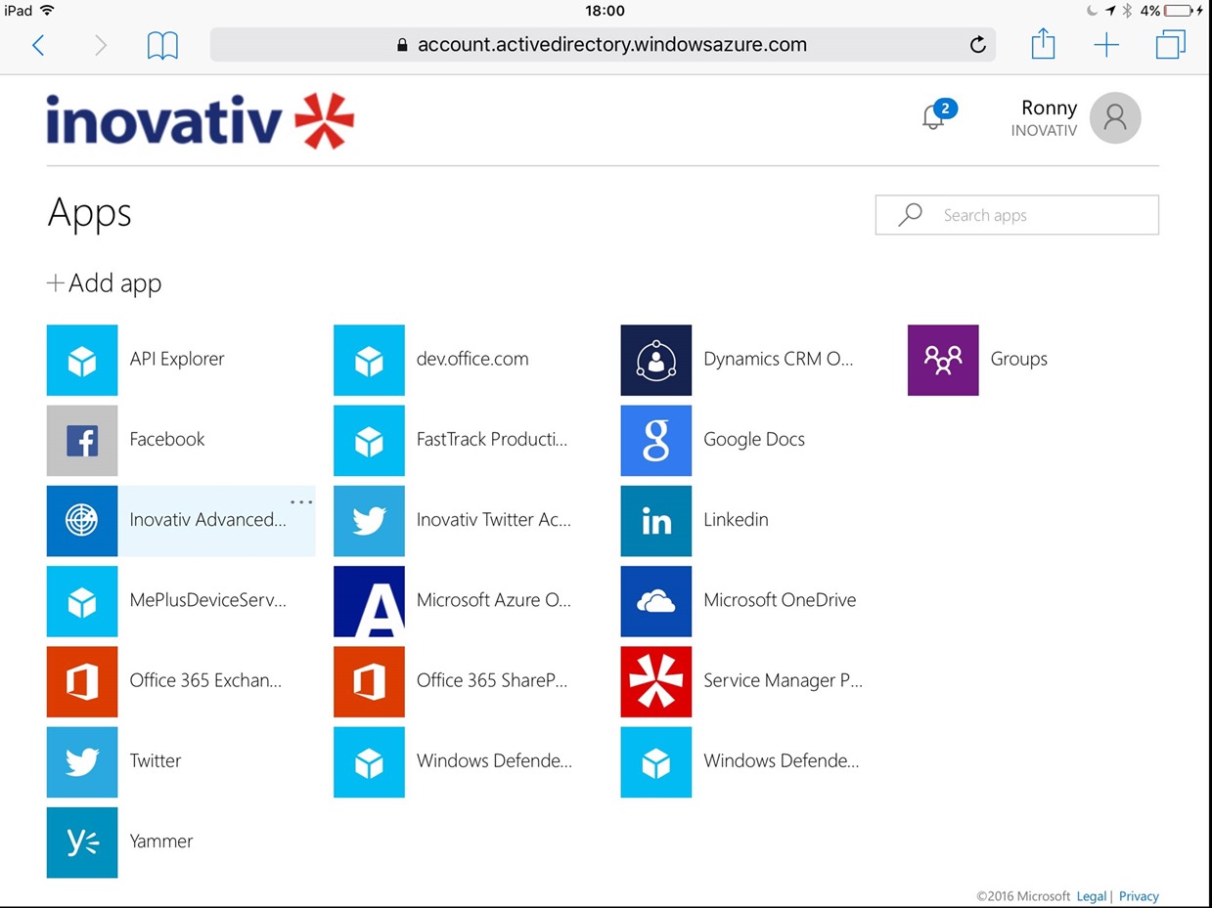Click the Microsoft Azure app icon
The height and width of the screenshot is (908, 1212).
[369, 601]
